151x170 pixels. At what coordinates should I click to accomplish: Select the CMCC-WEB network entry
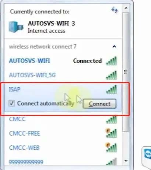pyautogui.click(x=63, y=147)
